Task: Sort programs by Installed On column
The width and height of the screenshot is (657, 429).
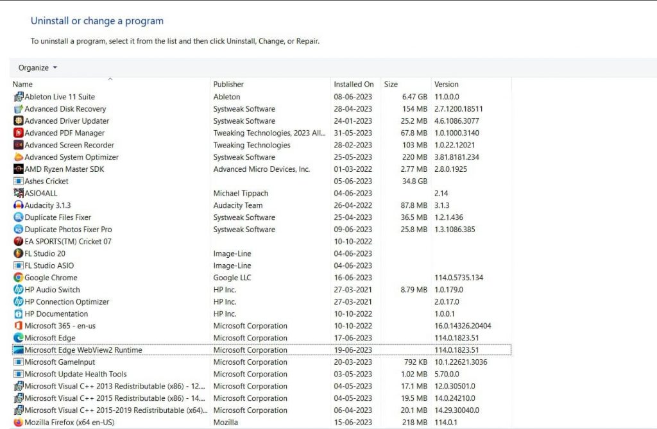Action: point(353,85)
